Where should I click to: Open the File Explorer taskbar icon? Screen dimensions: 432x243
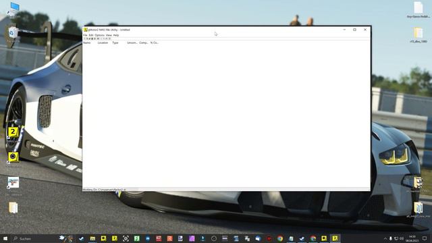point(92,238)
